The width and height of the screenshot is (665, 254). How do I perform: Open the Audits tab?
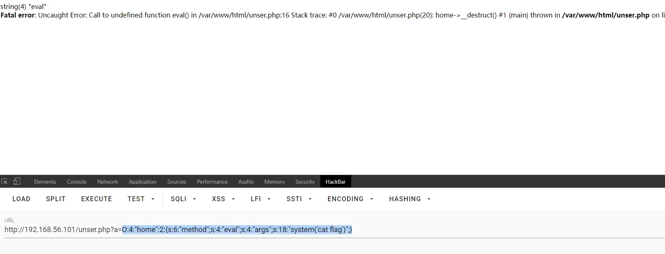coord(246,182)
